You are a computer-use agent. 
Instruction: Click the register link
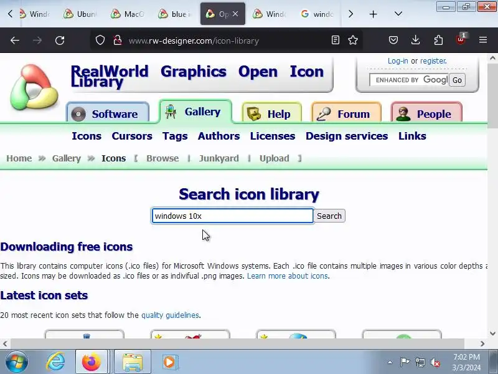pyautogui.click(x=433, y=60)
